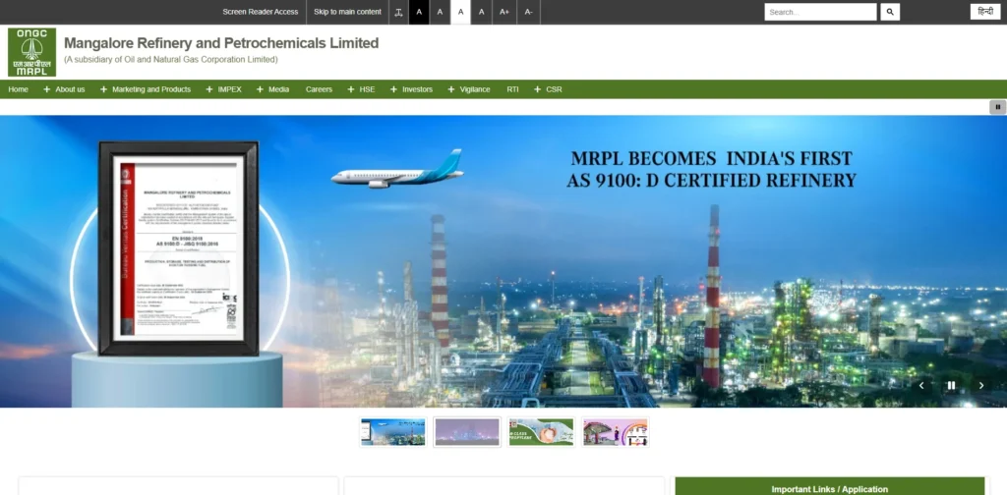
Task: Open Screen Reader Access link
Action: pos(260,12)
